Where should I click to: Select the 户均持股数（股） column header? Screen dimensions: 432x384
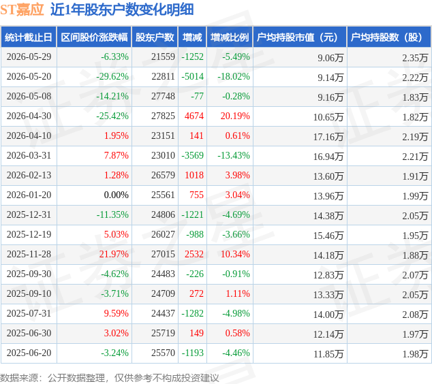pos(389,37)
